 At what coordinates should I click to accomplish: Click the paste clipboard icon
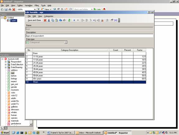click(x=57, y=20)
